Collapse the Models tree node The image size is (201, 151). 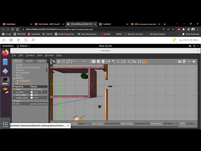click(14, 78)
